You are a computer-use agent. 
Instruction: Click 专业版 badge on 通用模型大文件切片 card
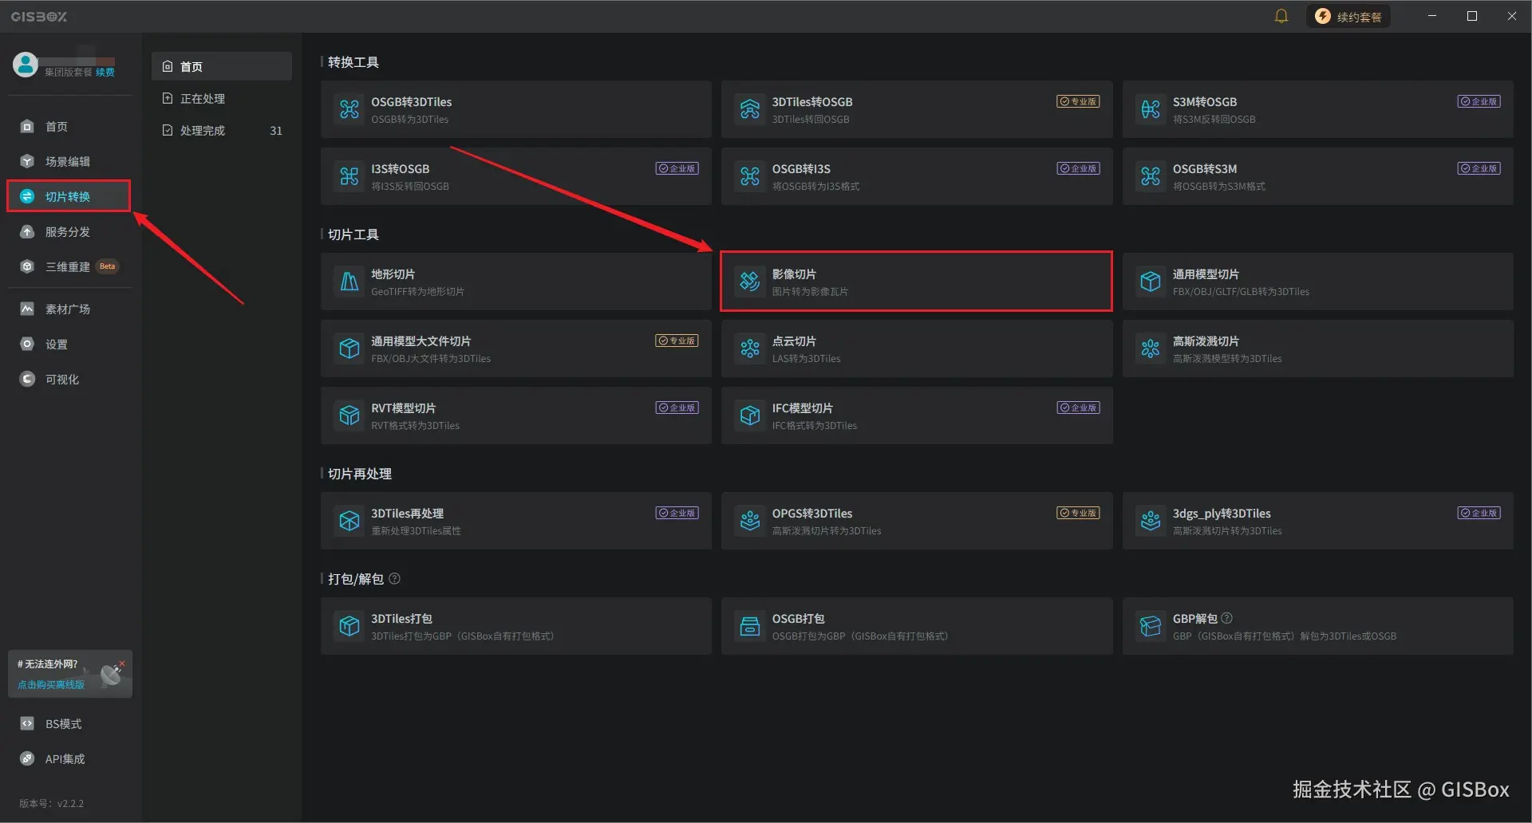tap(677, 341)
